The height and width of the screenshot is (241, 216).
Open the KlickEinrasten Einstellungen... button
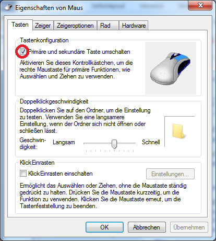(170, 174)
